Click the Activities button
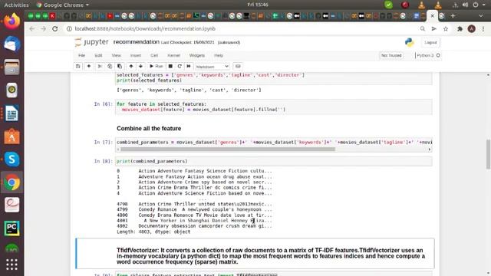Image resolution: width=491 pixels, height=276 pixels. click(x=16, y=5)
